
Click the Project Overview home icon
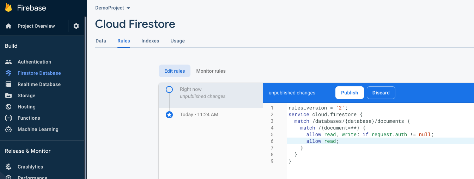(x=8, y=26)
